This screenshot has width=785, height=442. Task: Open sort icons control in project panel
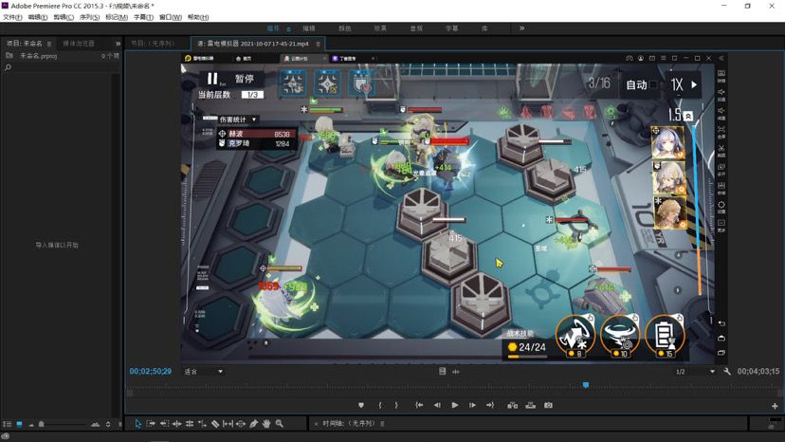108,425
